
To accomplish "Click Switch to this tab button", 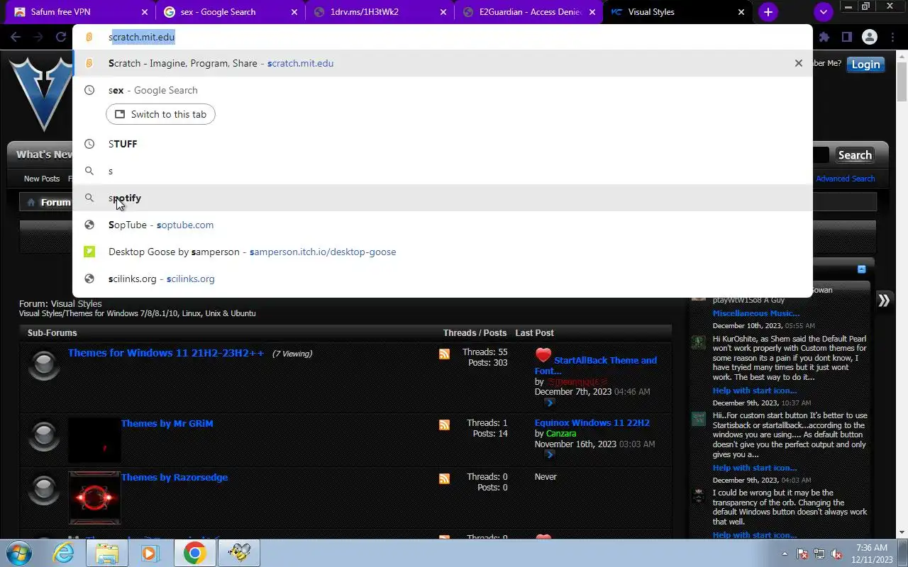I will click(160, 114).
